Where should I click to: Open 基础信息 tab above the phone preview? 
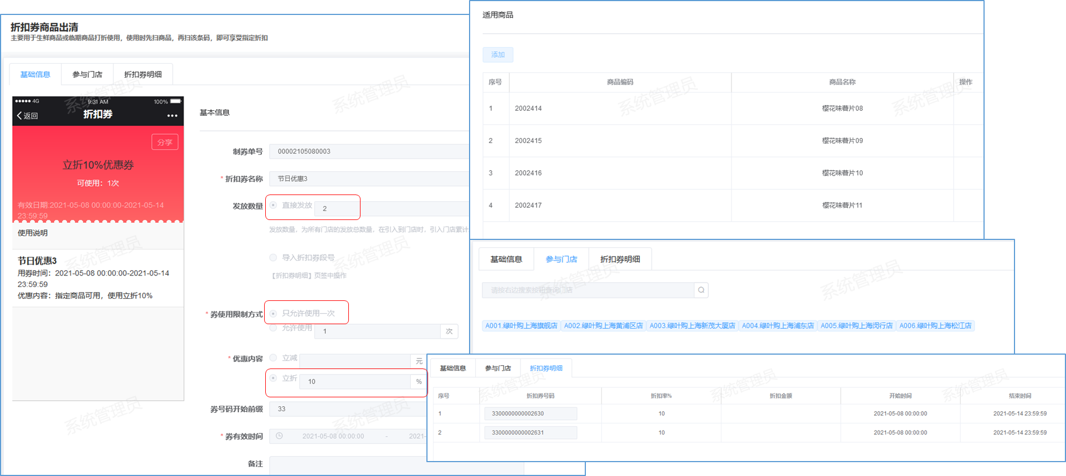click(x=35, y=74)
